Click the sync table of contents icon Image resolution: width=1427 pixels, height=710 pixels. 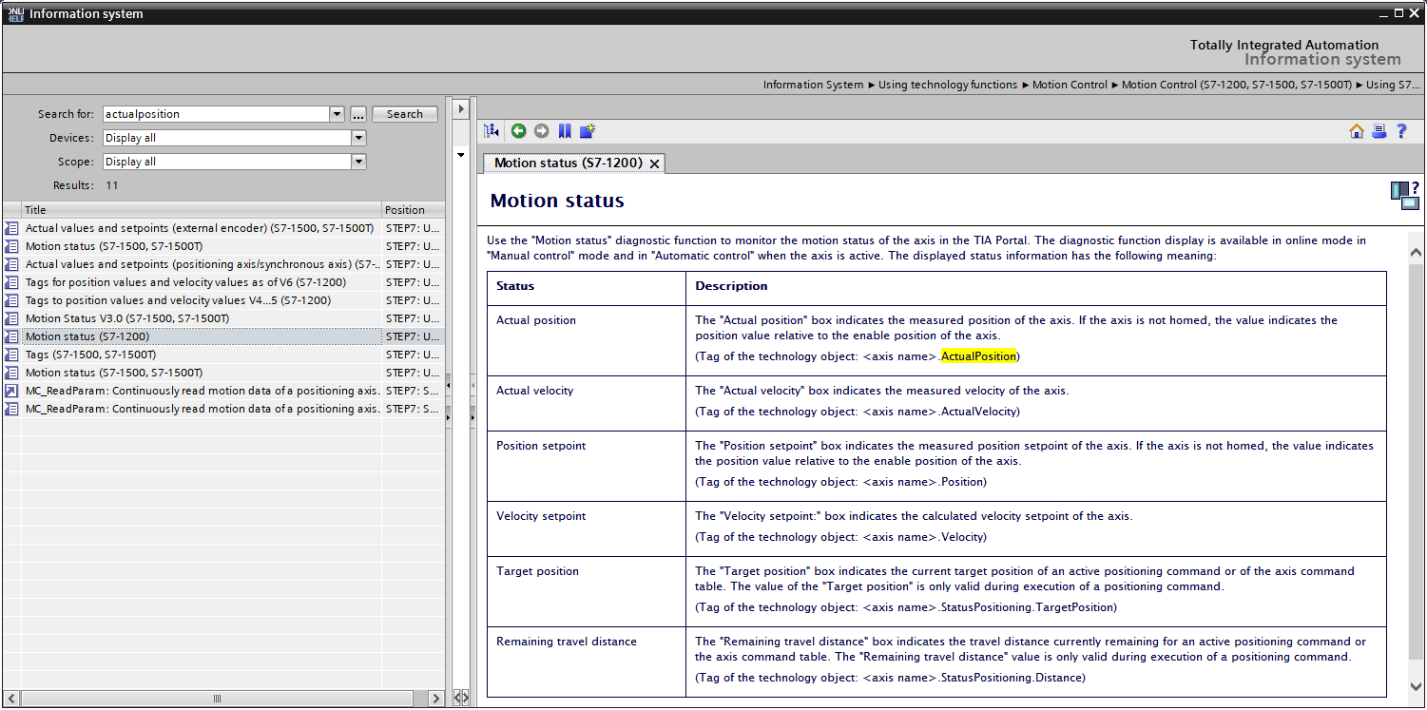pos(492,131)
